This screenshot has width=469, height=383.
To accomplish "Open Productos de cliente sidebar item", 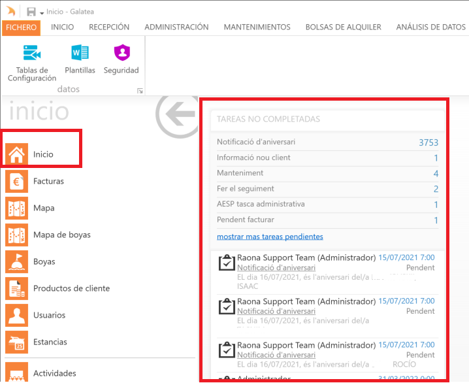I will click(71, 288).
